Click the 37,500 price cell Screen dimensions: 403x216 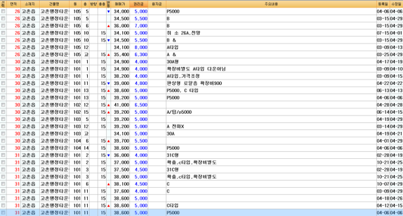tap(121, 170)
